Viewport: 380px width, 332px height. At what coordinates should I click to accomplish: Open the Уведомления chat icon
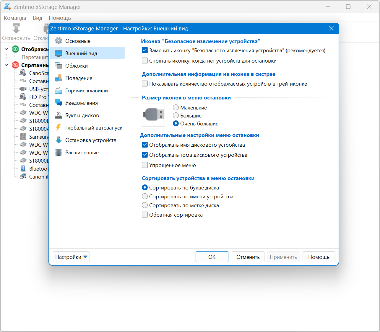(59, 103)
